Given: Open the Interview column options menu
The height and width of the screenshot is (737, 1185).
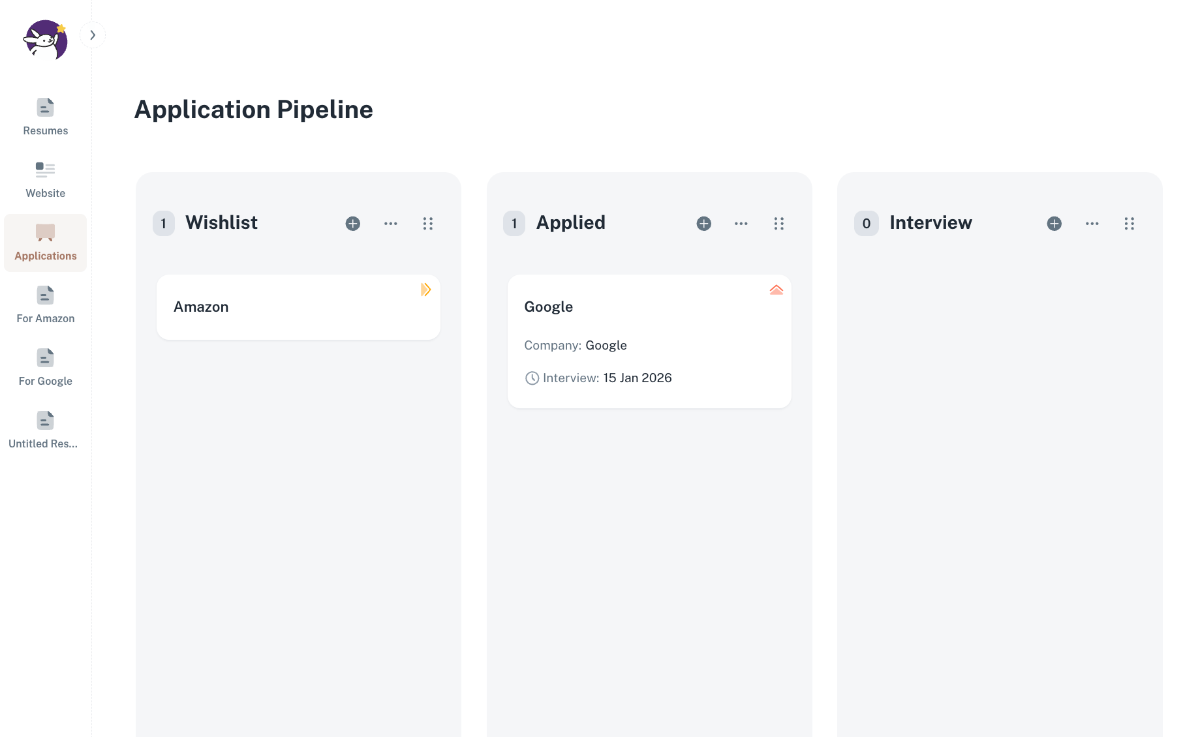Looking at the screenshot, I should [1092, 223].
